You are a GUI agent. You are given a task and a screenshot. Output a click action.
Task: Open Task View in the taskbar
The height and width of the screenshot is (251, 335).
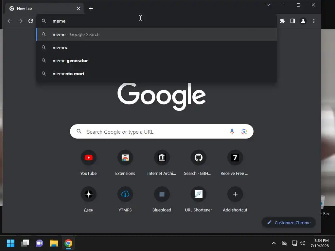[25, 243]
